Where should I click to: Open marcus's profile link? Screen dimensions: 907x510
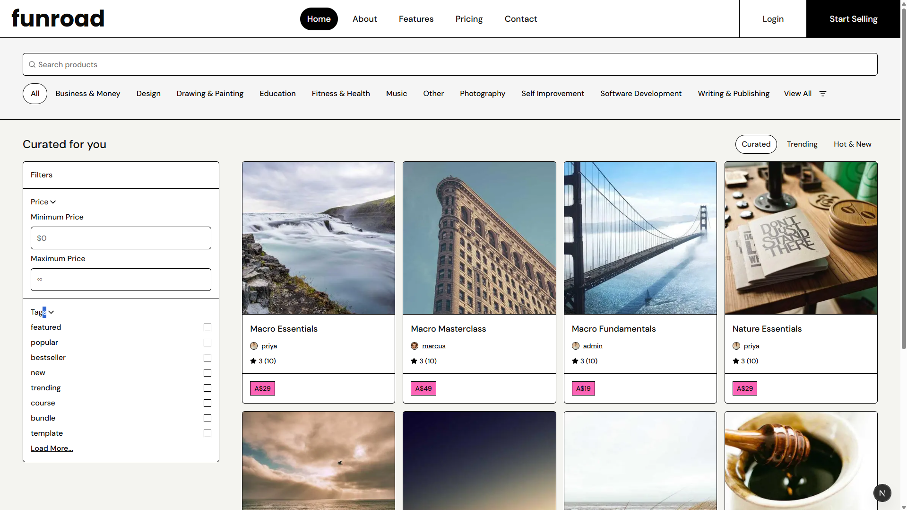pos(434,346)
